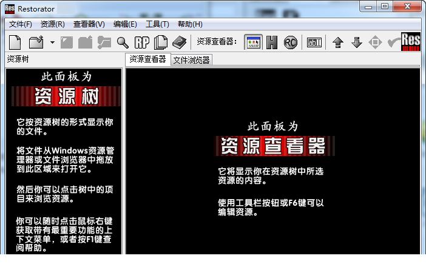This screenshot has width=426, height=264.
Task: Maximize the Restorator window
Action: point(385,7)
